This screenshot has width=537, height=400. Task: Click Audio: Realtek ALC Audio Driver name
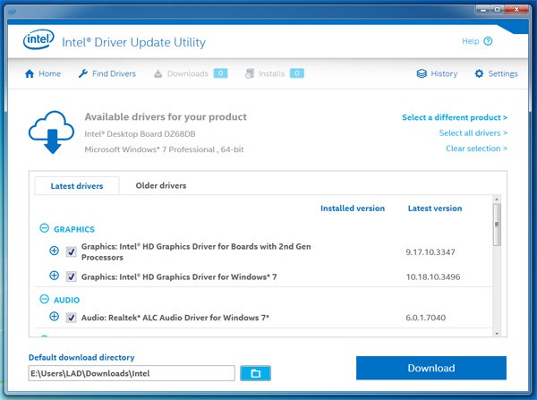pyautogui.click(x=175, y=318)
